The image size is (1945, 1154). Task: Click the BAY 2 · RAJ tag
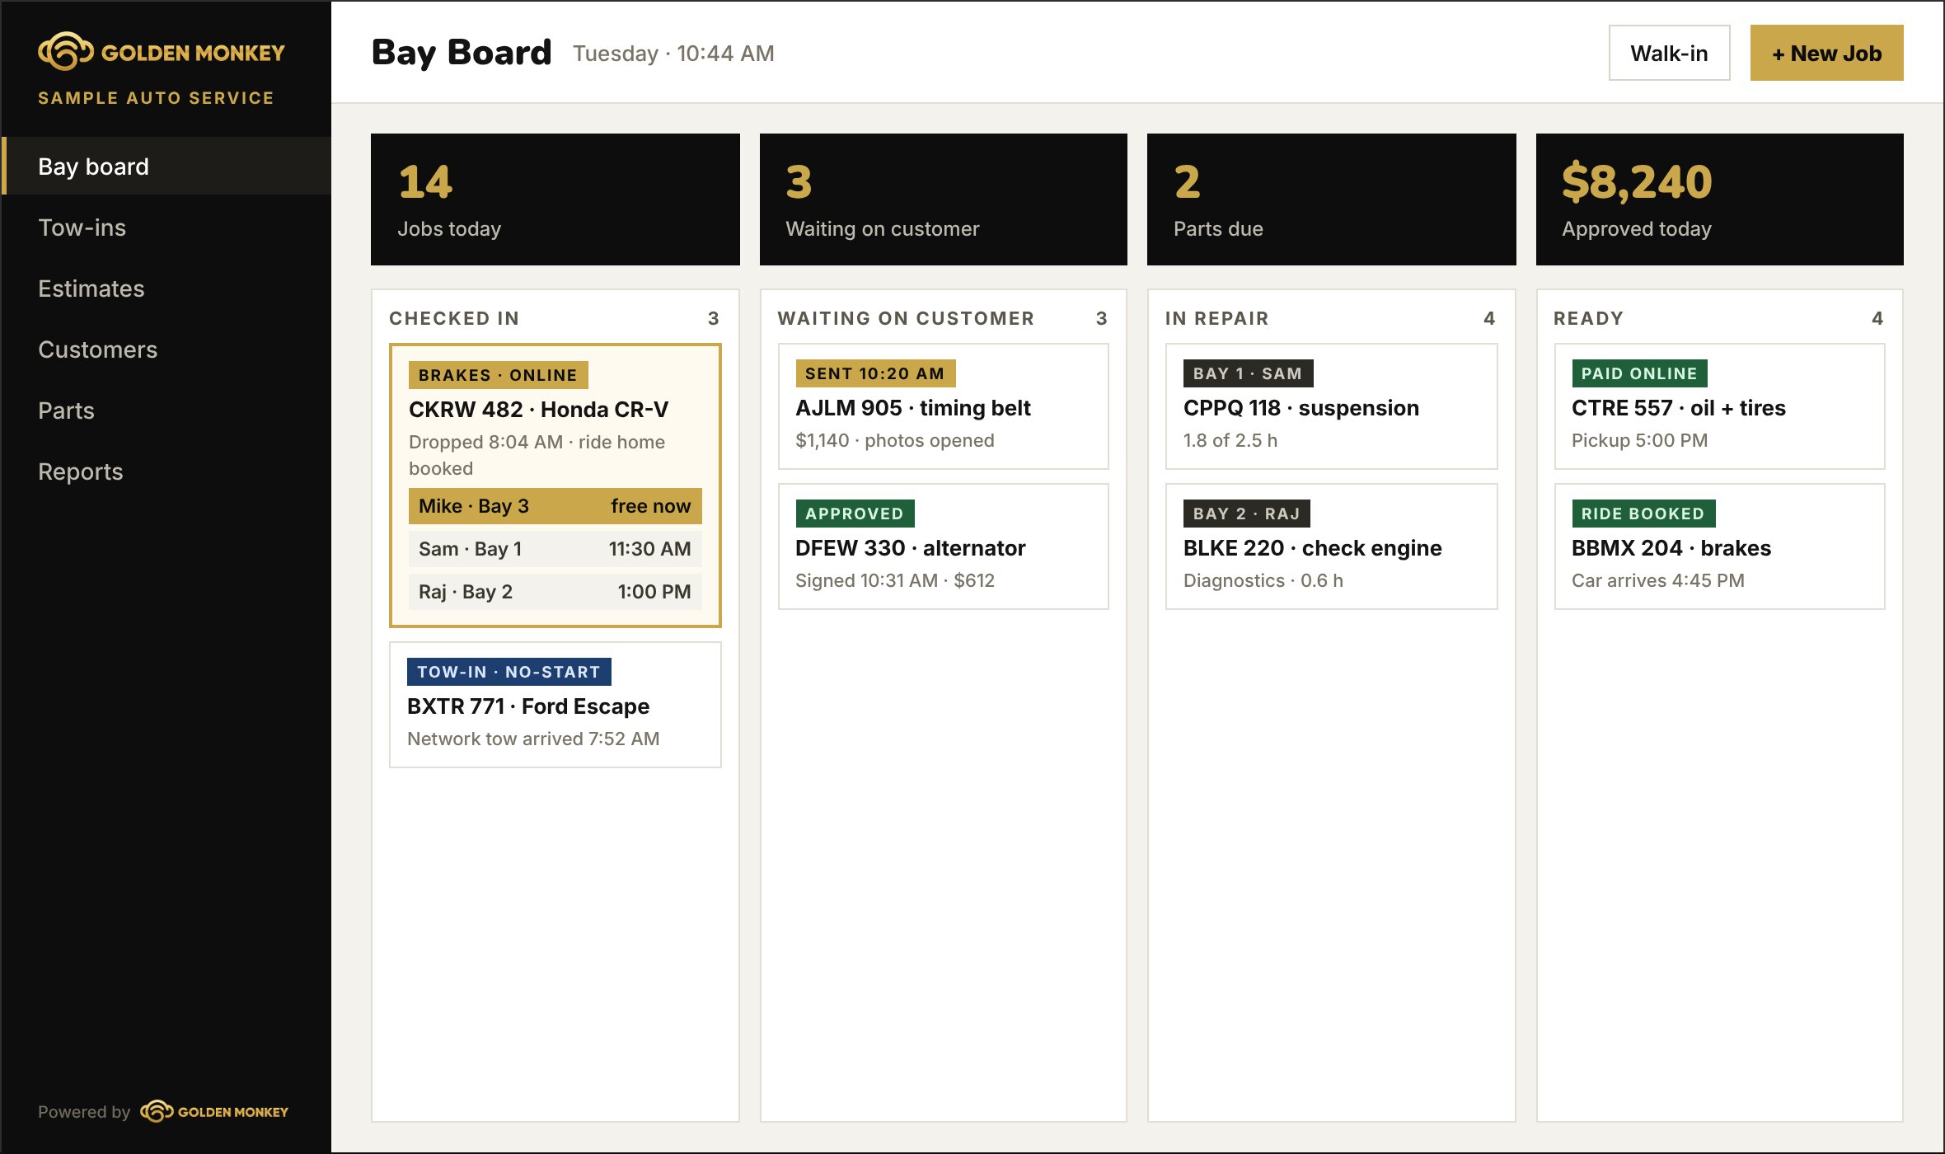point(1246,514)
